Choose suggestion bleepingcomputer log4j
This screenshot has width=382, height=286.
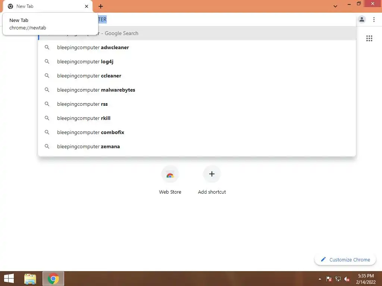pyautogui.click(x=197, y=61)
